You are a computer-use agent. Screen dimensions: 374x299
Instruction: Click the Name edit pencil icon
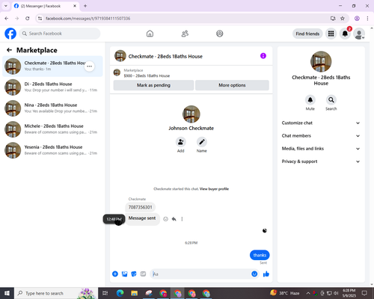click(202, 142)
